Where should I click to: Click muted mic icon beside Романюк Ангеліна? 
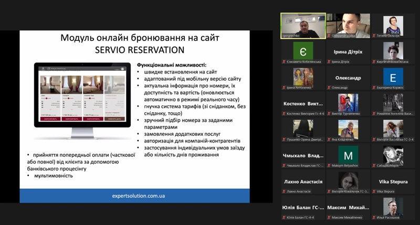coord(374,113)
